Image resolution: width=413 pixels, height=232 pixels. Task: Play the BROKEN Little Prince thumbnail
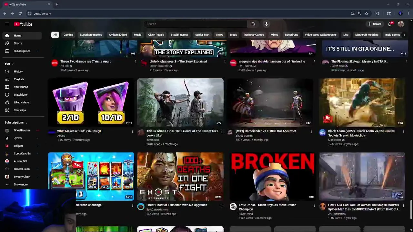click(x=273, y=176)
